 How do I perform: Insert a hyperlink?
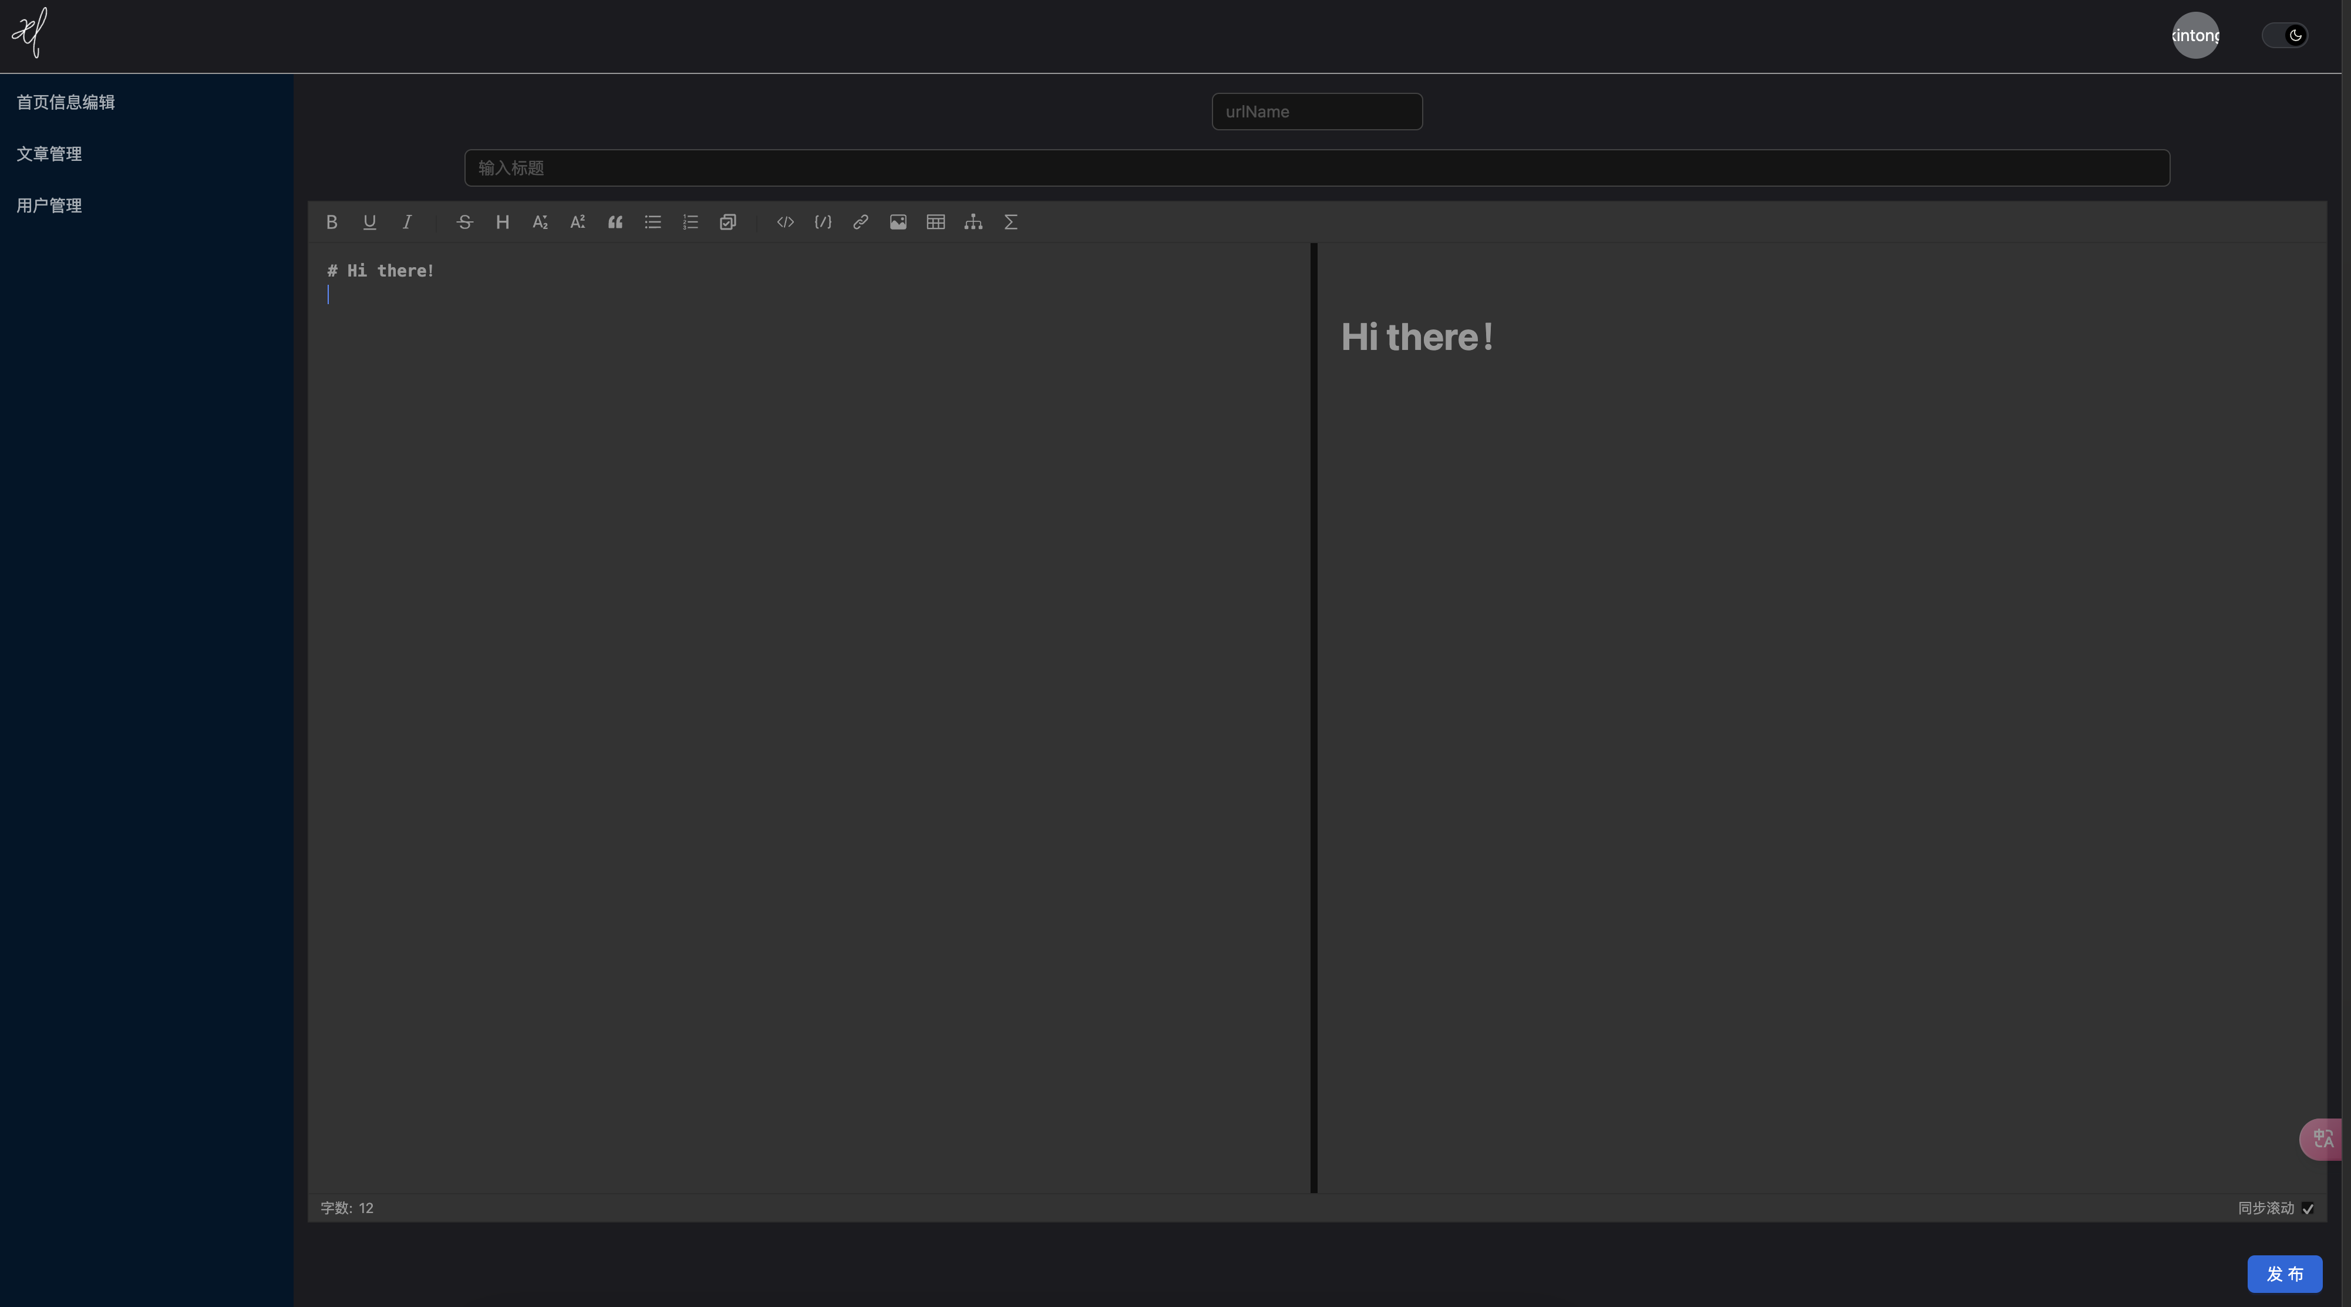tap(861, 222)
